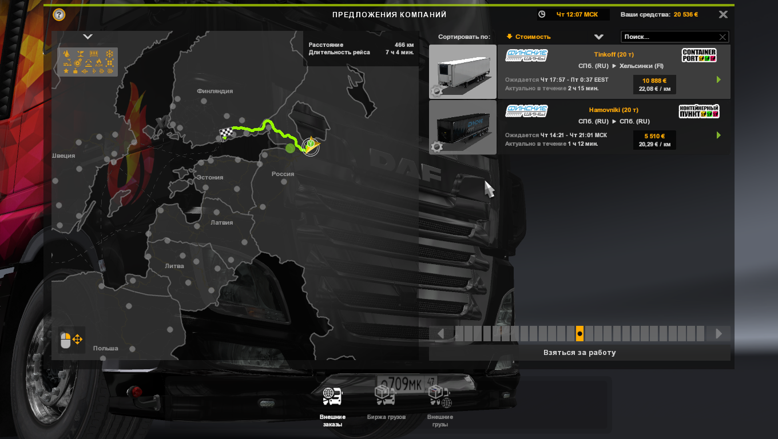Toggle the urgency triple-chevron filter

coord(110,71)
